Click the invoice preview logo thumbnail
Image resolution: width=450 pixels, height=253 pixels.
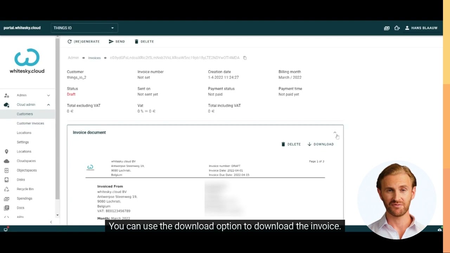point(90,168)
